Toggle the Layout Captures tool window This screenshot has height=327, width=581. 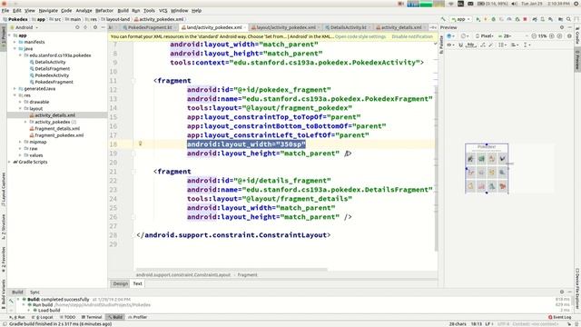[x=4, y=189]
